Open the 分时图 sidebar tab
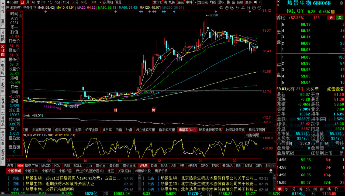The height and width of the screenshot is (196, 345). click(x=3, y=36)
